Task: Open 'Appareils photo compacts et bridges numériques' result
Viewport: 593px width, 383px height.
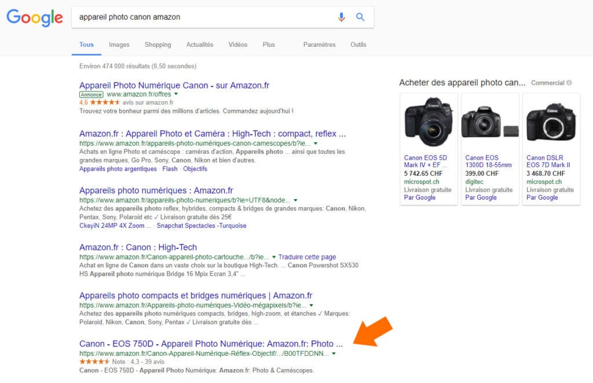Action: click(x=196, y=296)
